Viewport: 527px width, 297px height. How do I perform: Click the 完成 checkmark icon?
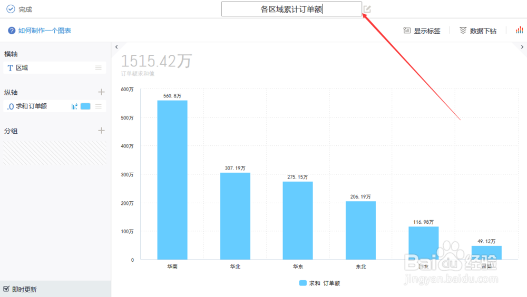[11, 9]
